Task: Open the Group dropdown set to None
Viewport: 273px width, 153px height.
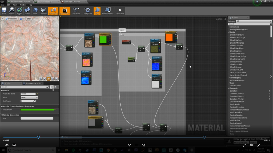Action: [x=29, y=97]
